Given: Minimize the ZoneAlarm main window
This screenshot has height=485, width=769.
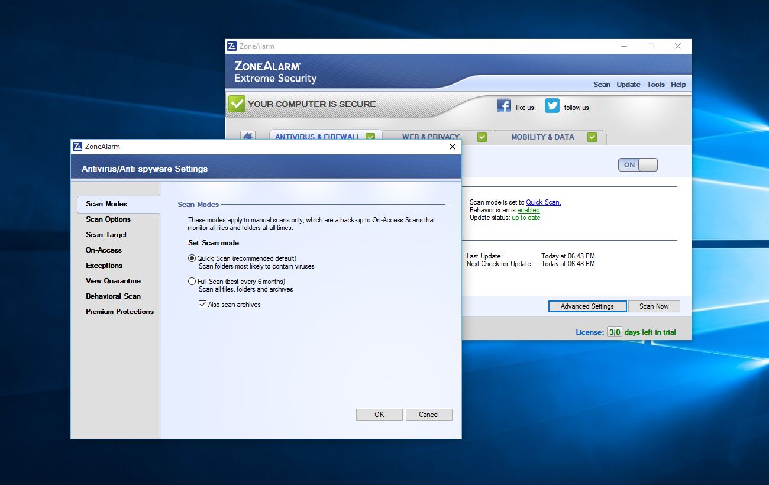Looking at the screenshot, I should pos(624,46).
